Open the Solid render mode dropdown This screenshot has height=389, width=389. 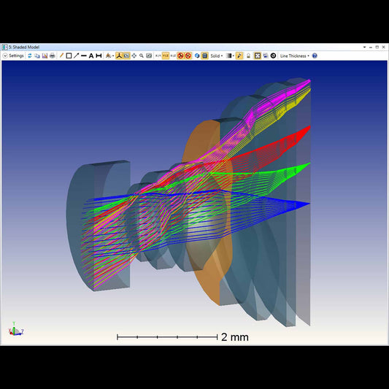pos(217,55)
